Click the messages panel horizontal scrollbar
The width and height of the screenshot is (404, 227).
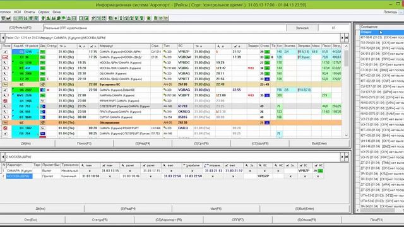click(377, 210)
